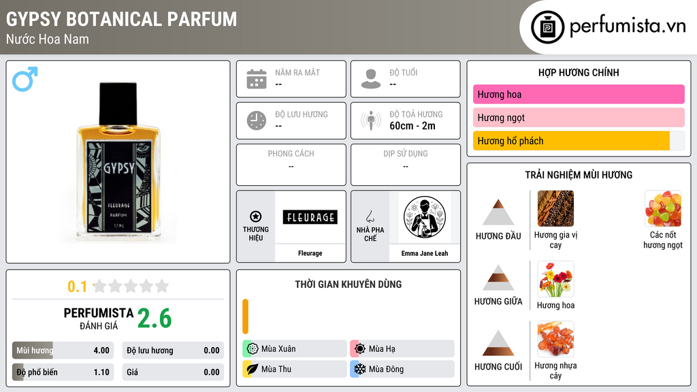The width and height of the screenshot is (697, 392).
Task: Click the Hương cuối pyramid icon
Action: point(498,343)
